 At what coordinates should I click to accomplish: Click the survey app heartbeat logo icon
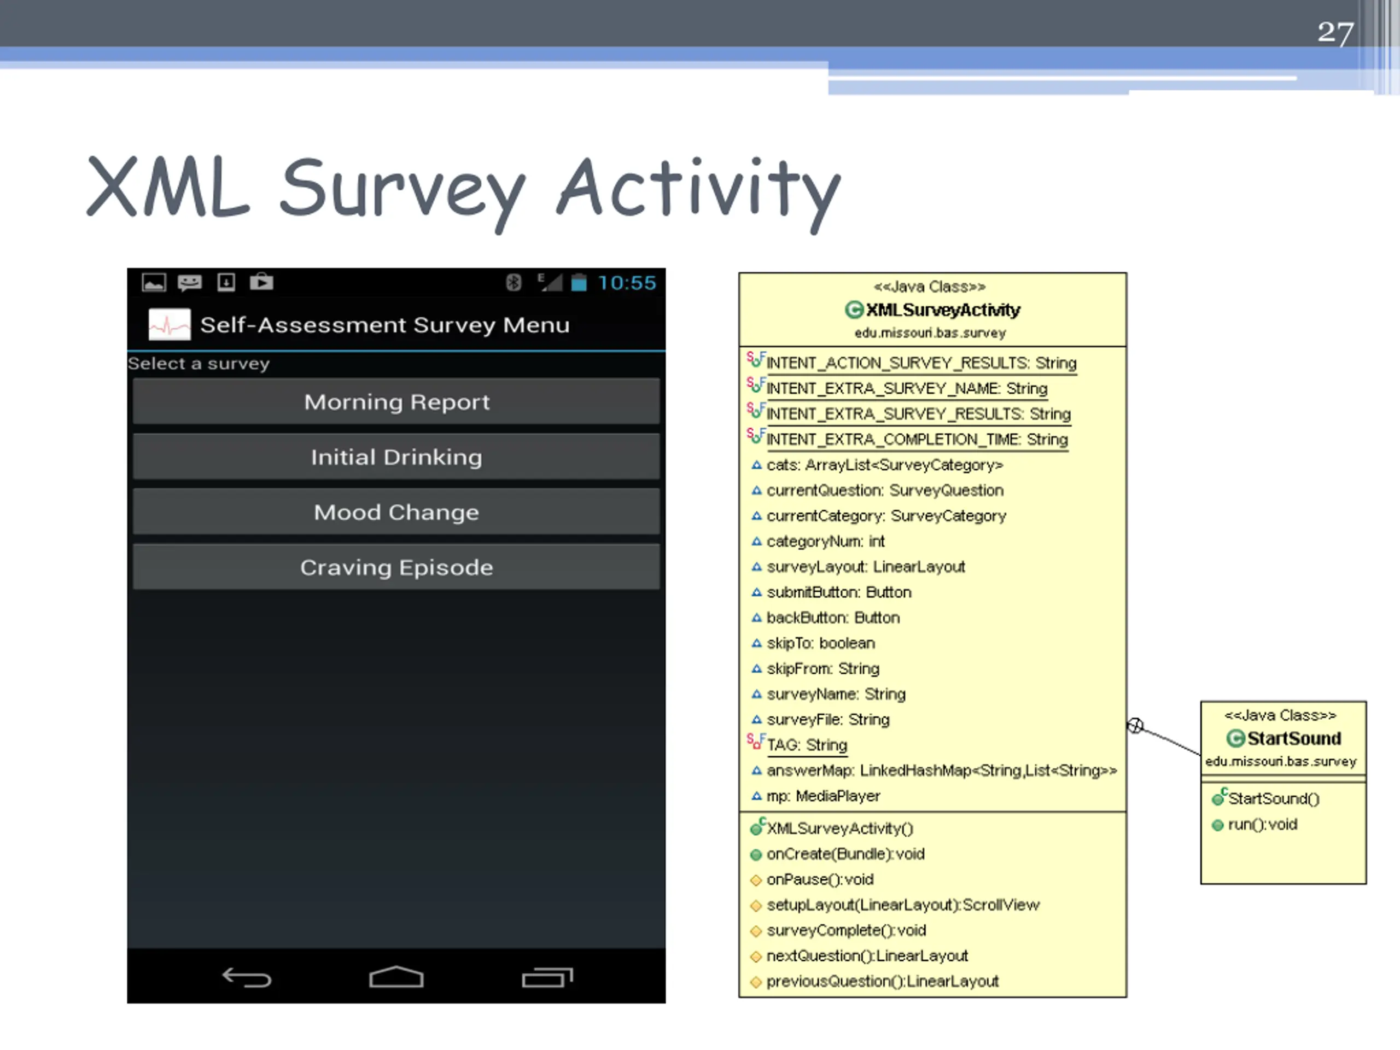(x=170, y=324)
